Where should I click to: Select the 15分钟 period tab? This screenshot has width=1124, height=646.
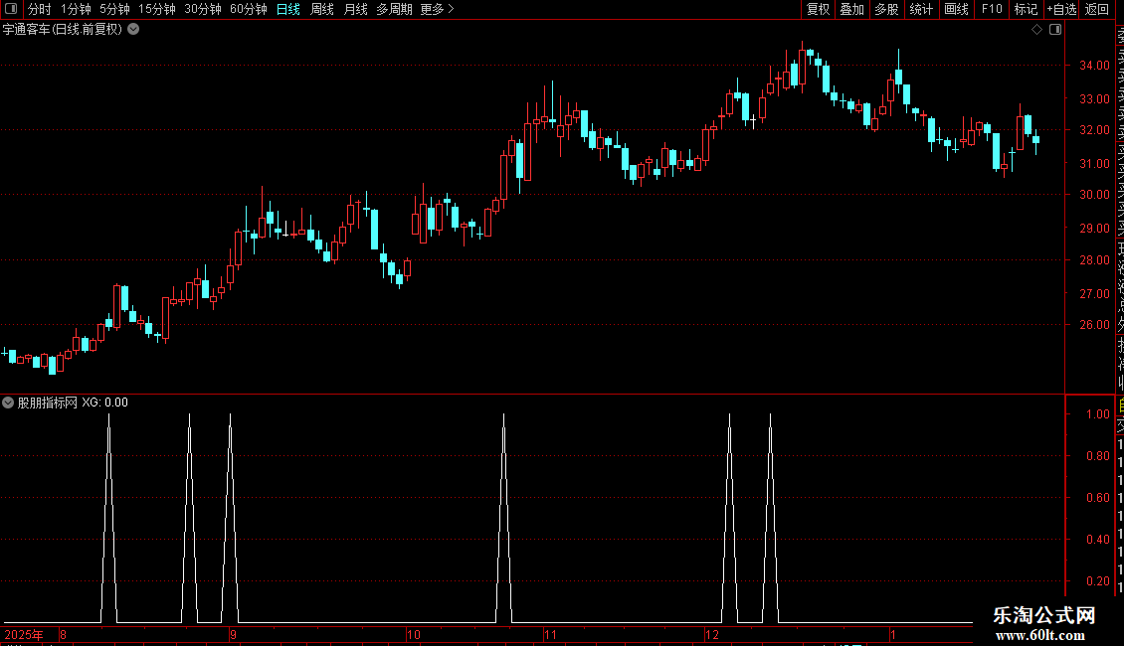156,9
